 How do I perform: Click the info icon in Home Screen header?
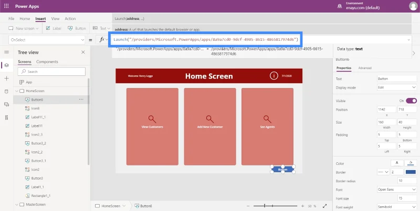[274, 76]
